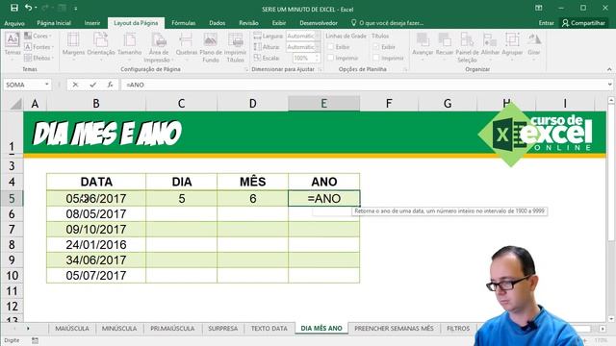616x346 pixels.
Task: Open the Girar rotate menu
Action: pos(534,46)
